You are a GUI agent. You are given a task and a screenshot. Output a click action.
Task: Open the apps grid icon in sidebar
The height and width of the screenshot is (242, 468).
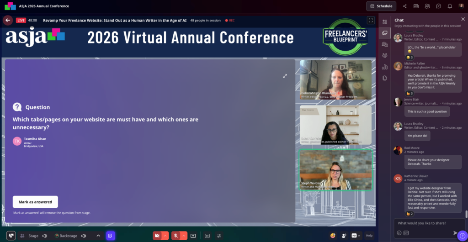(x=385, y=22)
